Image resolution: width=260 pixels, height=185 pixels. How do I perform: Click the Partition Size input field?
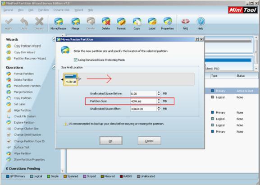pyautogui.click(x=143, y=101)
